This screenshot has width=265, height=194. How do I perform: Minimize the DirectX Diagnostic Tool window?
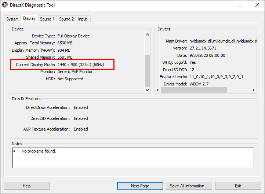tap(224, 5)
